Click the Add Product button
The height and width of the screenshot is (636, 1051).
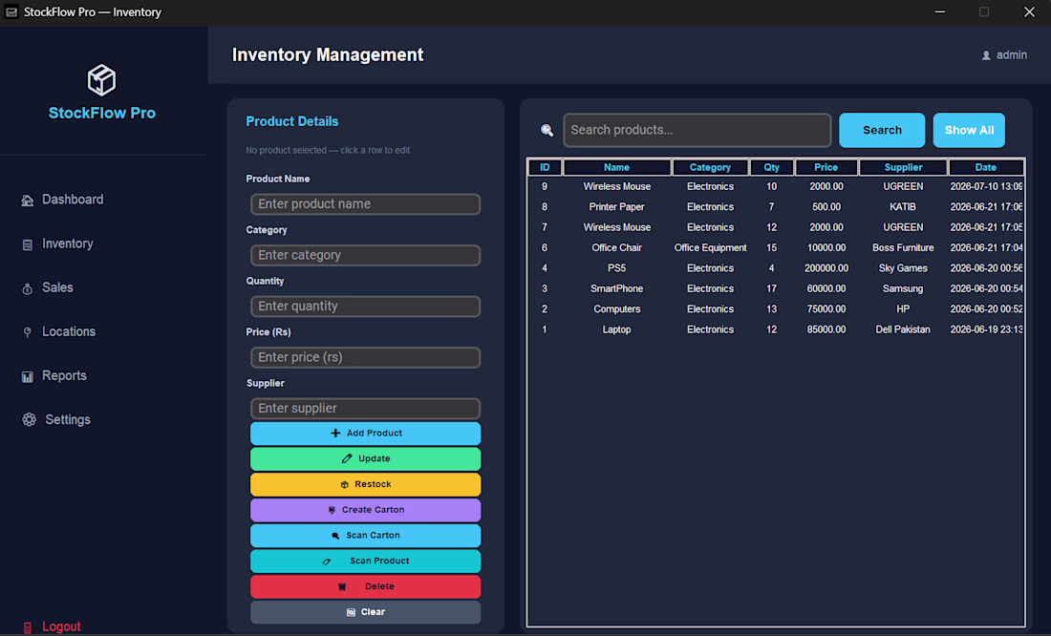tap(365, 434)
